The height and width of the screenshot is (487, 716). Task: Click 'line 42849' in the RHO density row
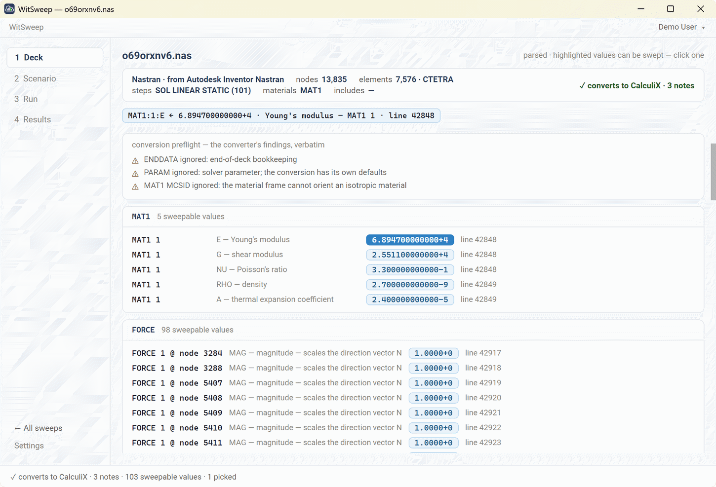(x=478, y=285)
